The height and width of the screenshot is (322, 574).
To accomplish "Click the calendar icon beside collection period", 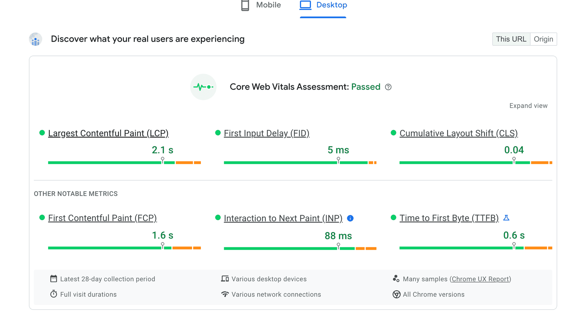I will coord(53,279).
